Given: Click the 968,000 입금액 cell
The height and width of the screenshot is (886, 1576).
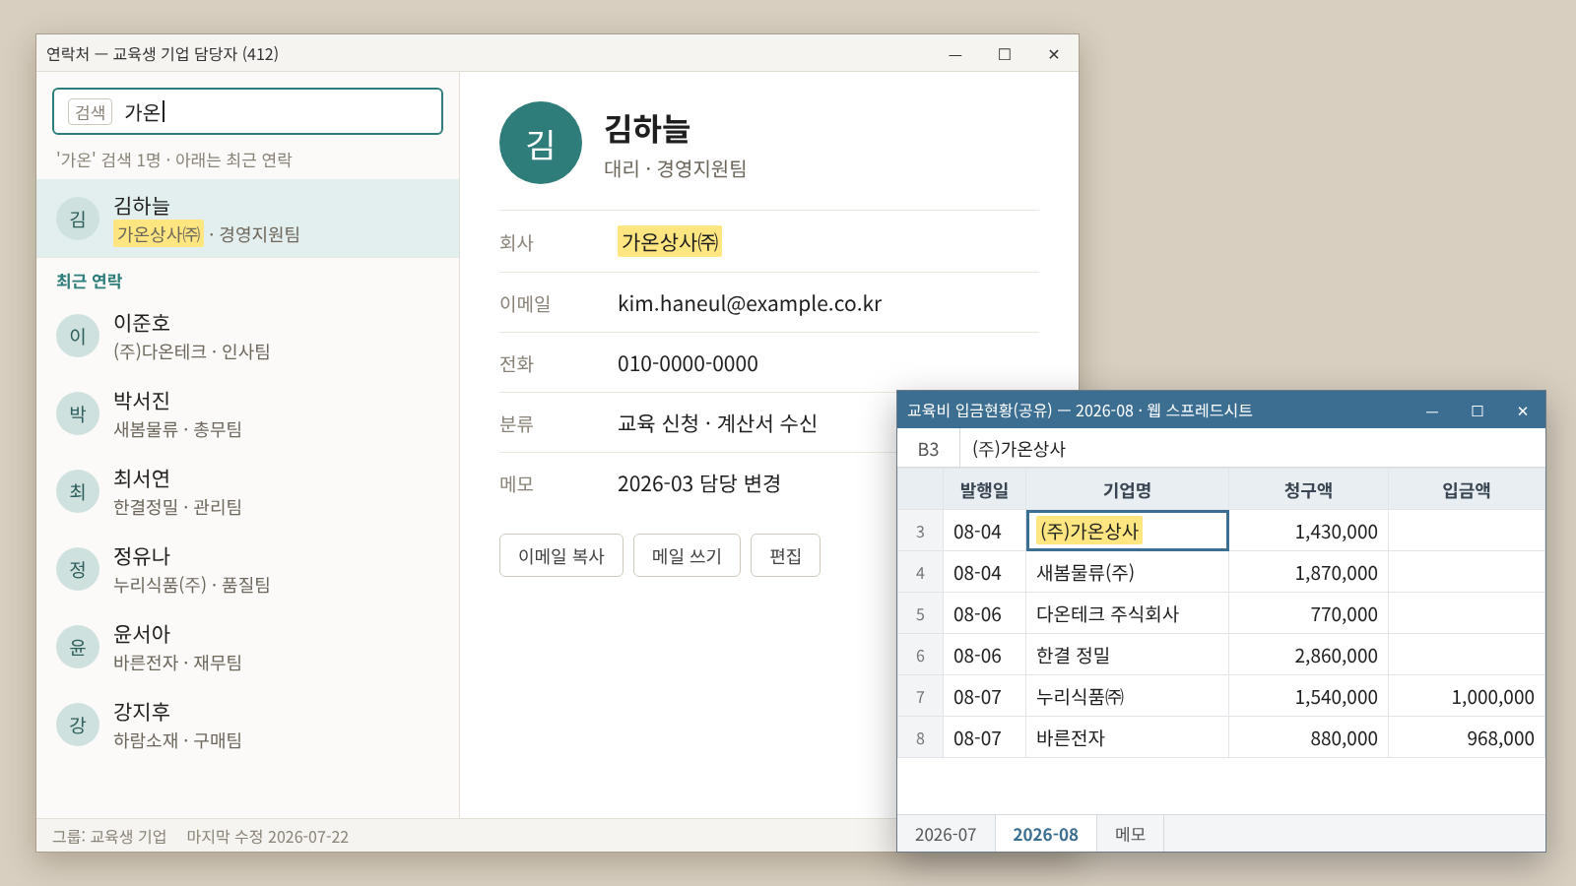Looking at the screenshot, I should click(x=1466, y=738).
